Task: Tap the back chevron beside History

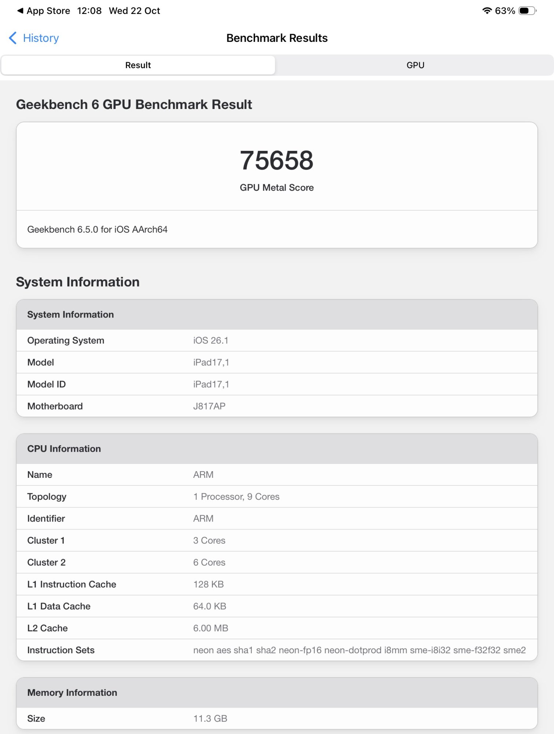Action: coord(12,38)
